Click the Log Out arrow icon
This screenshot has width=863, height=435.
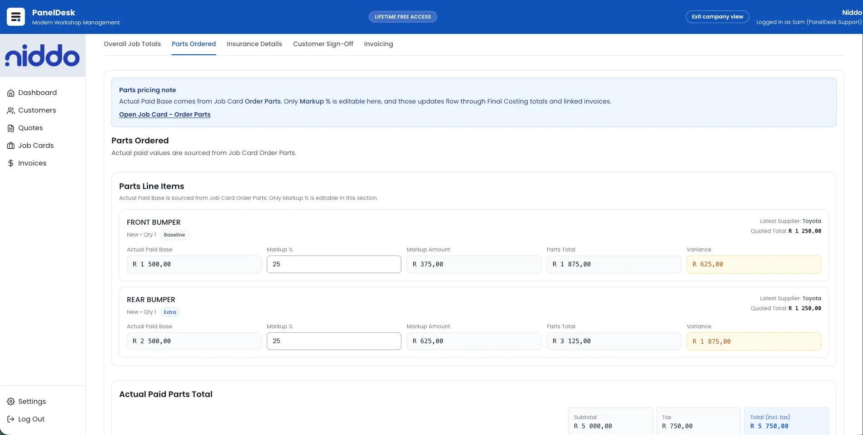10,419
